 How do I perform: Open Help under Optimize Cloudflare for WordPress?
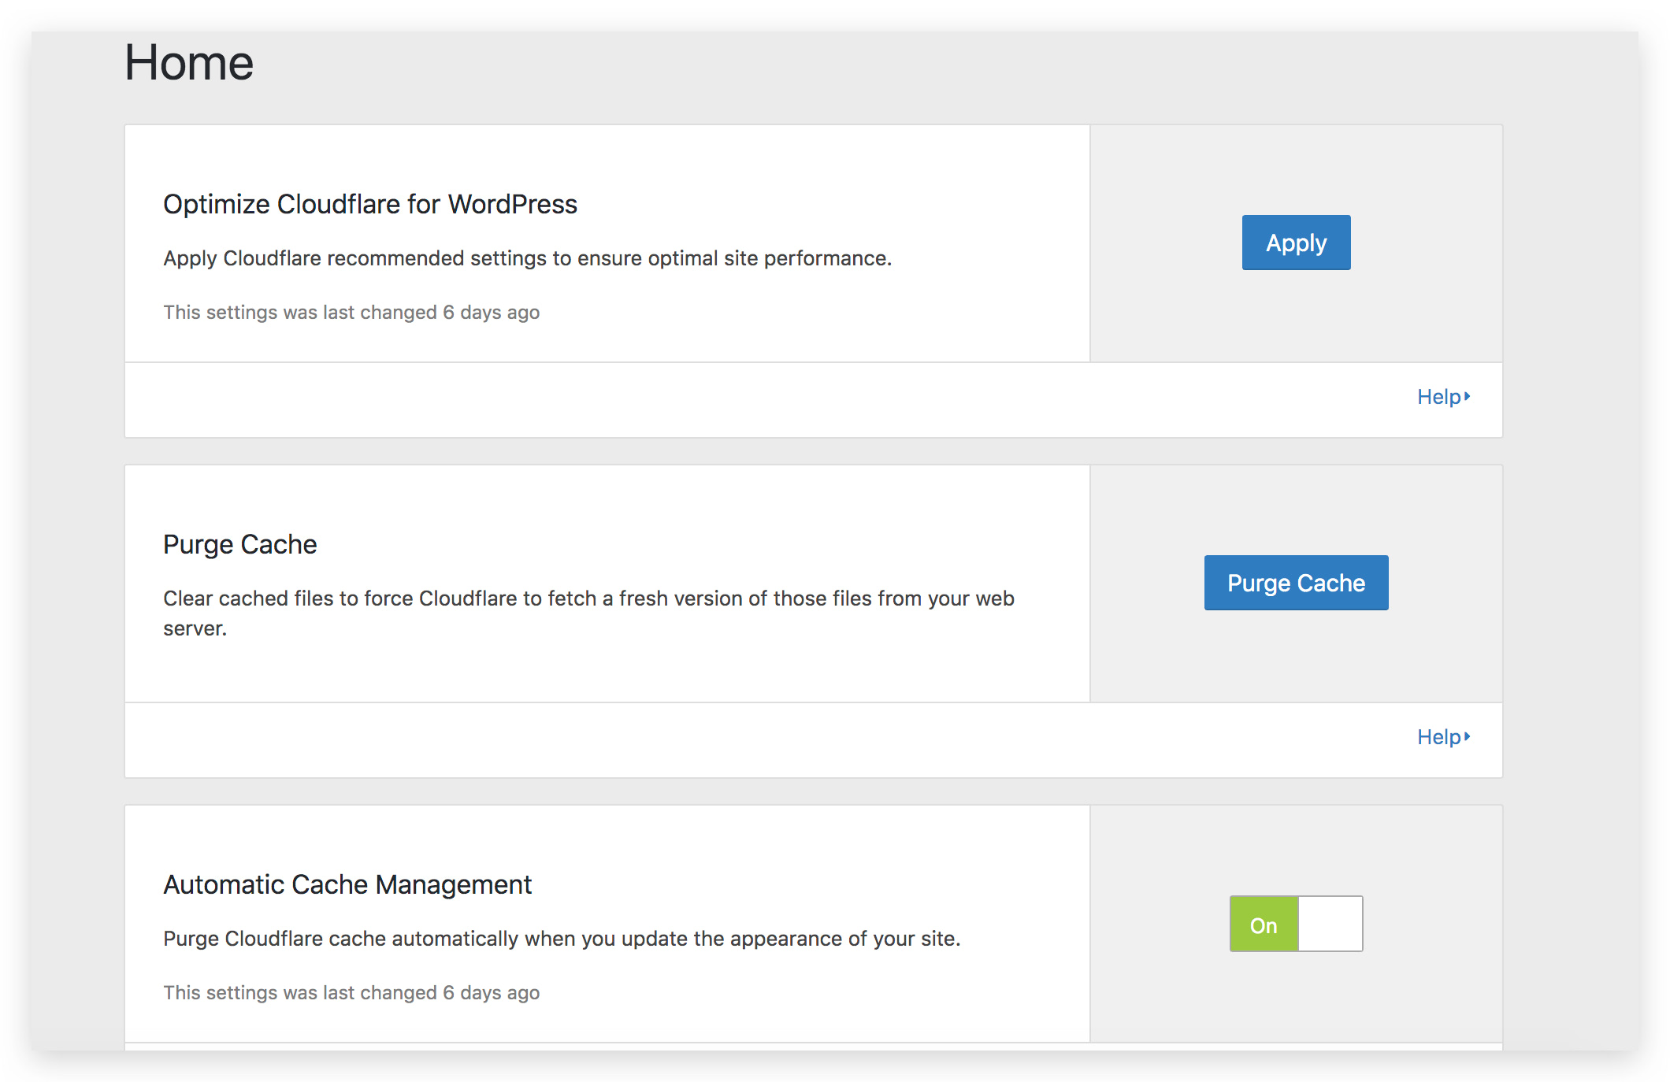pyautogui.click(x=1438, y=397)
